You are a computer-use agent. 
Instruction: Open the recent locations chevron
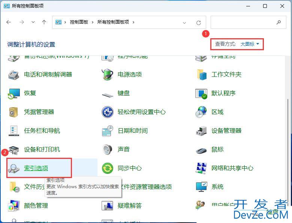click(x=33, y=22)
